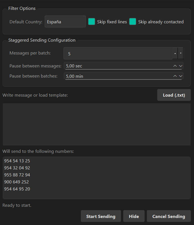This screenshot has width=194, height=225.
Task: Select number 954 64 95 20
Action: pyautogui.click(x=17, y=189)
